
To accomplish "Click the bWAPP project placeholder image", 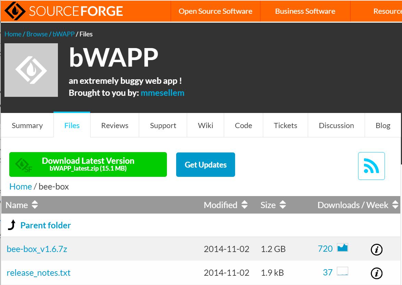I will 31,70.
